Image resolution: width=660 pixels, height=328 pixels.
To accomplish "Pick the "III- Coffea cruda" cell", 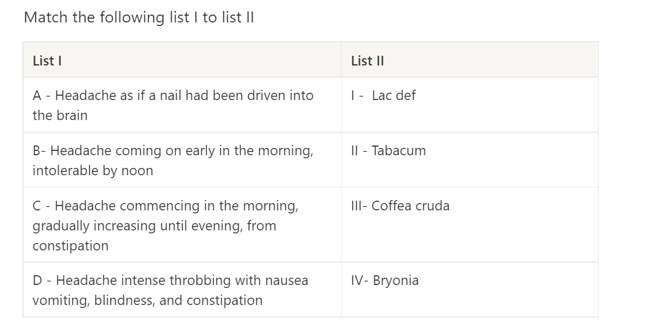I will [x=400, y=206].
